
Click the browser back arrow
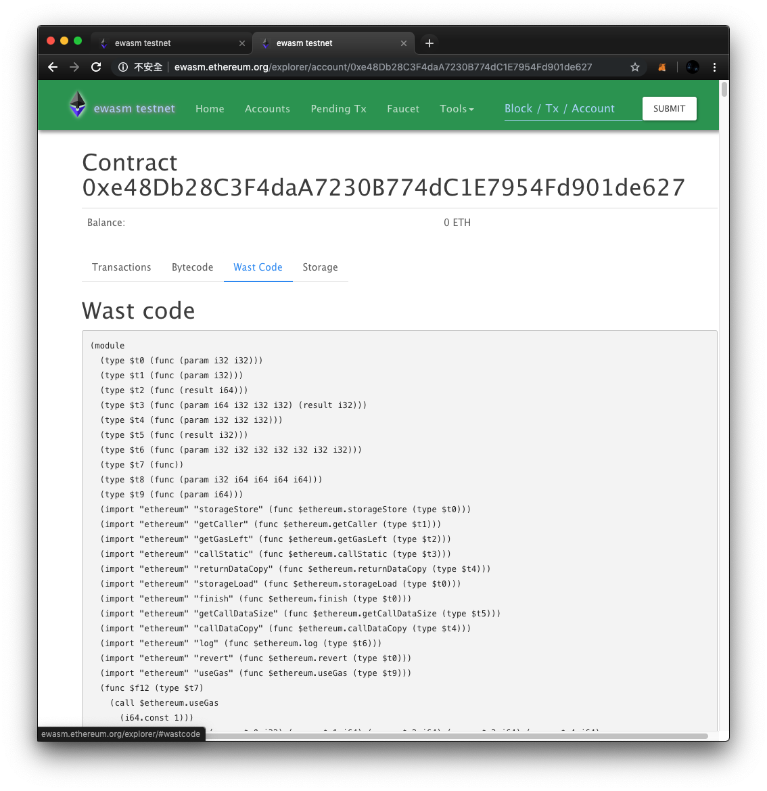pyautogui.click(x=53, y=67)
